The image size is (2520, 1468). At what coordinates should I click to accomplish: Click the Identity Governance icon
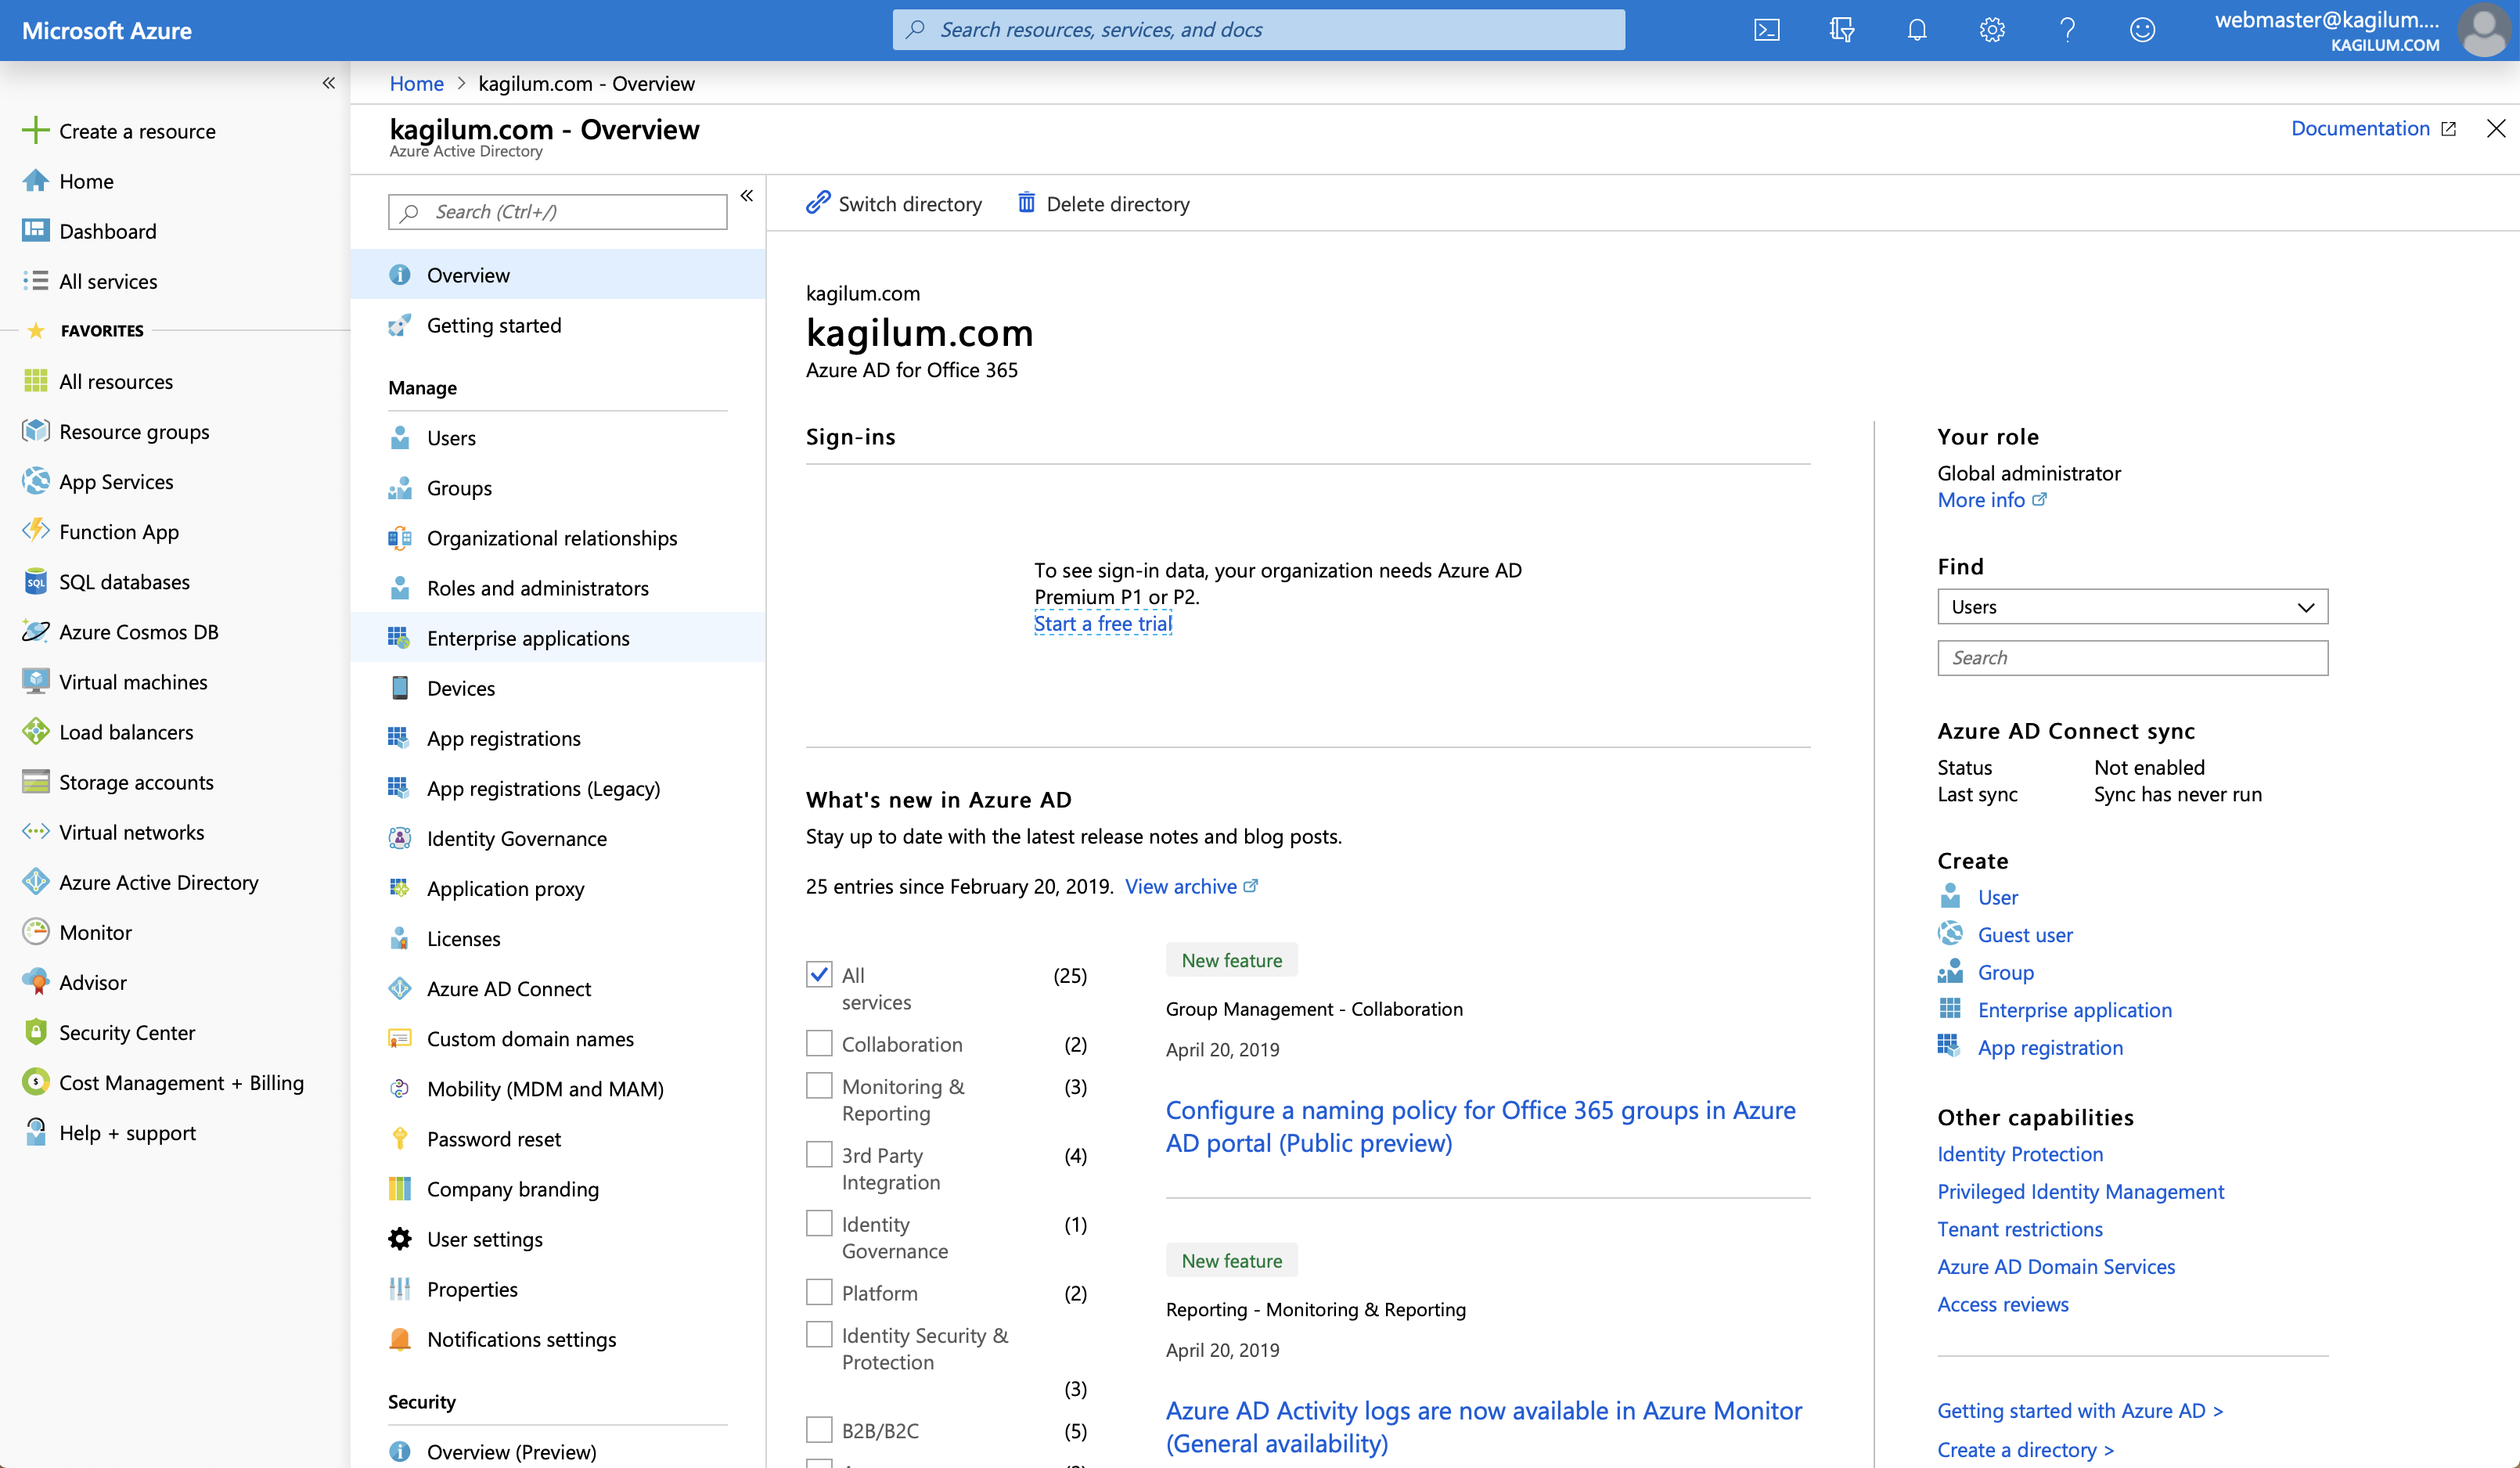[x=399, y=838]
